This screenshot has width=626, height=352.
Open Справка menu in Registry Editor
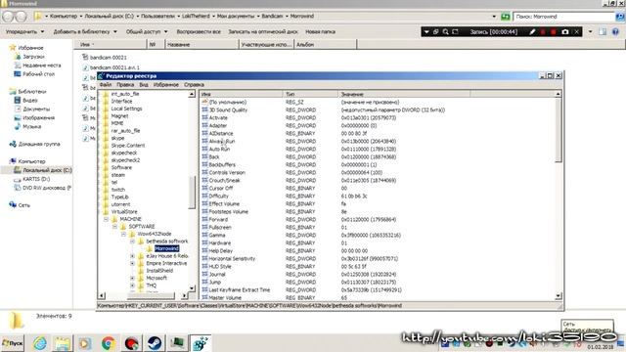(194, 85)
